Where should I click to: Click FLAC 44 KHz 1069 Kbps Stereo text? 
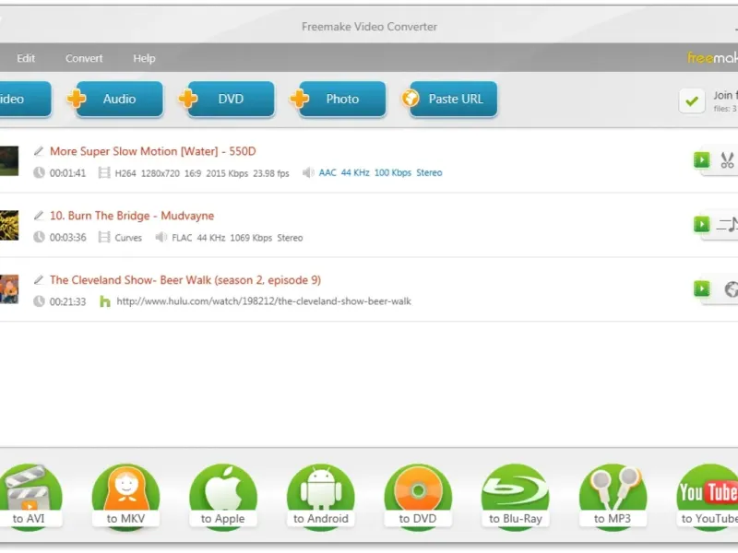point(237,238)
